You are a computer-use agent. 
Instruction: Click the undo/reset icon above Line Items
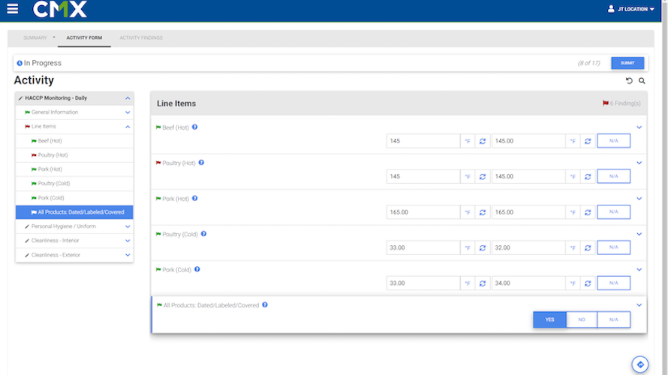coord(629,81)
